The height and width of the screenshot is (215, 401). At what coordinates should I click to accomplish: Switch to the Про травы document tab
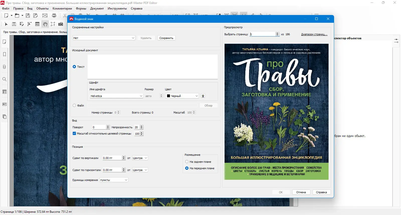35,32
